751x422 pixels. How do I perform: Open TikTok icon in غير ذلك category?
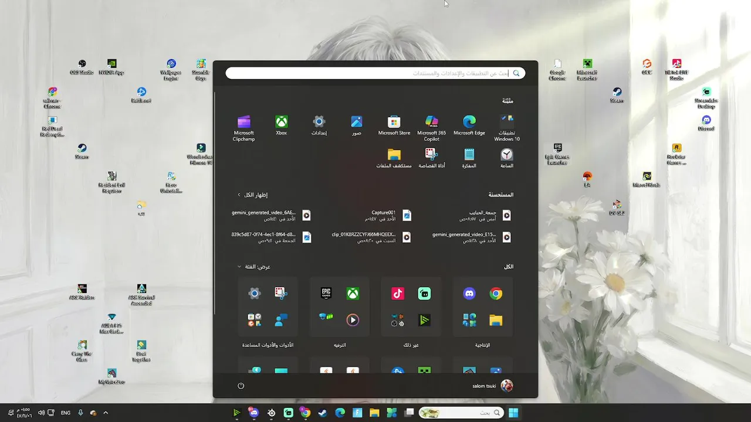click(398, 294)
